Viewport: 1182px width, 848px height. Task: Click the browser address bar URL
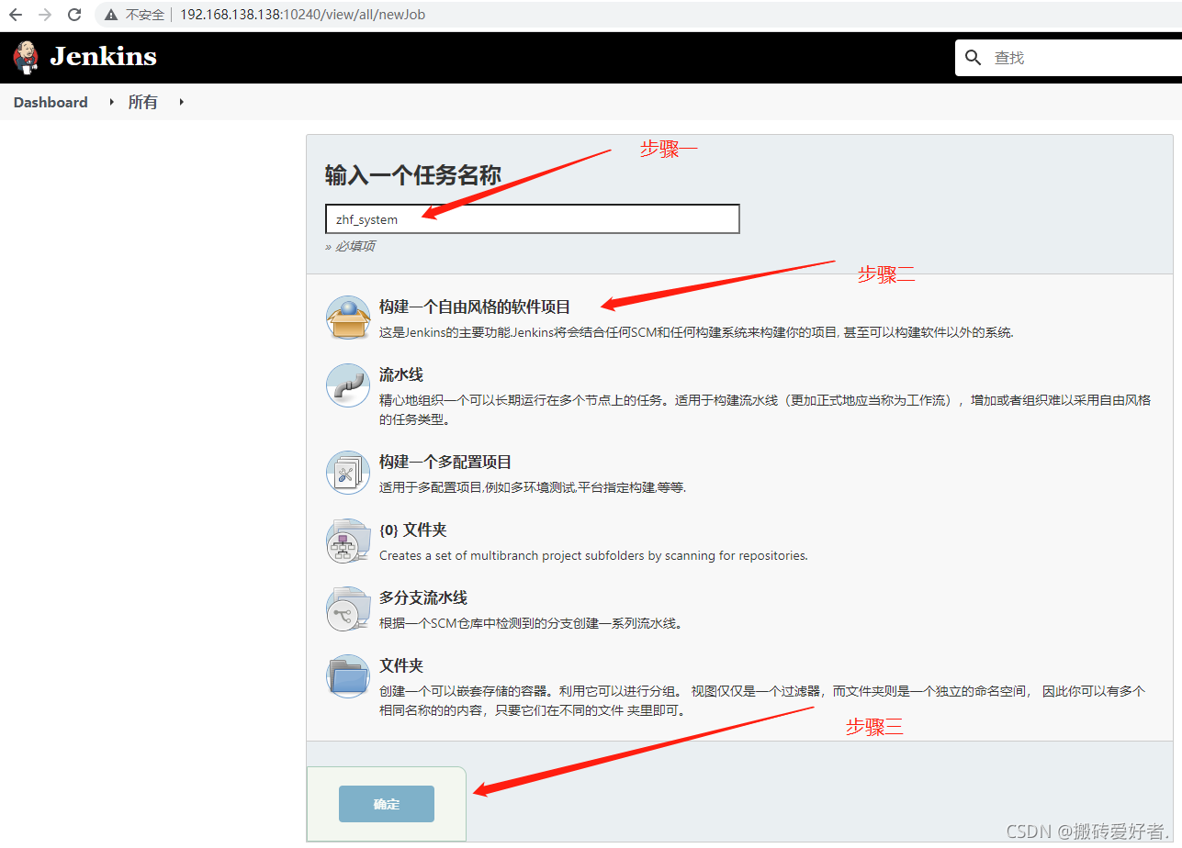(x=303, y=15)
